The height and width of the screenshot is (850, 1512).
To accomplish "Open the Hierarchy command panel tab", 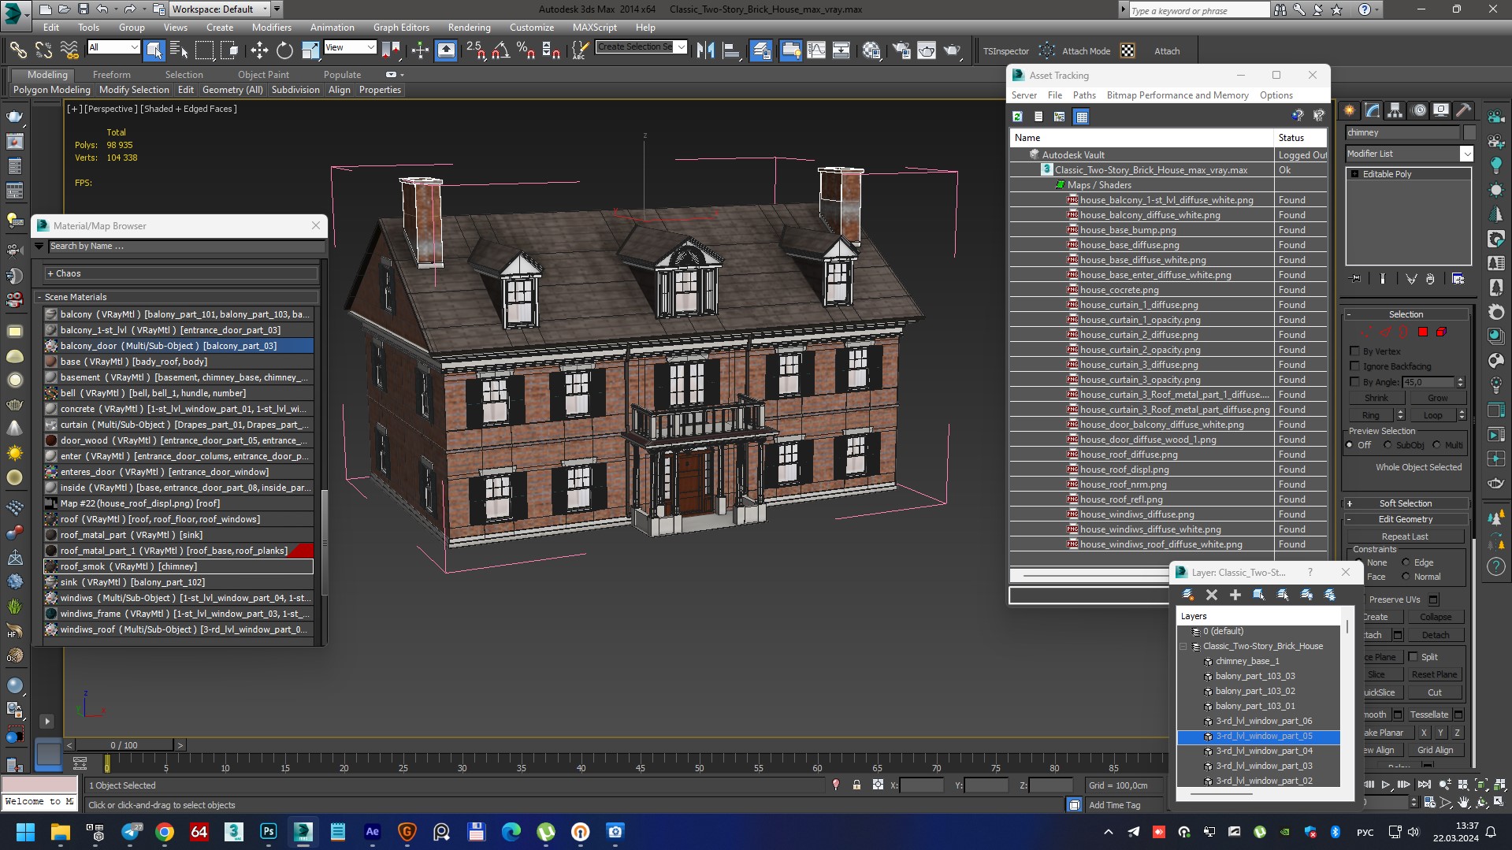I will point(1395,110).
